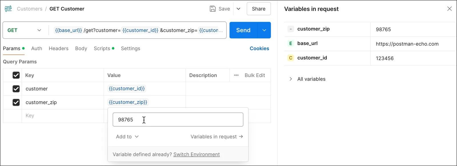Click the 123456 value in variables panel
The height and width of the screenshot is (166, 457).
pos(385,58)
